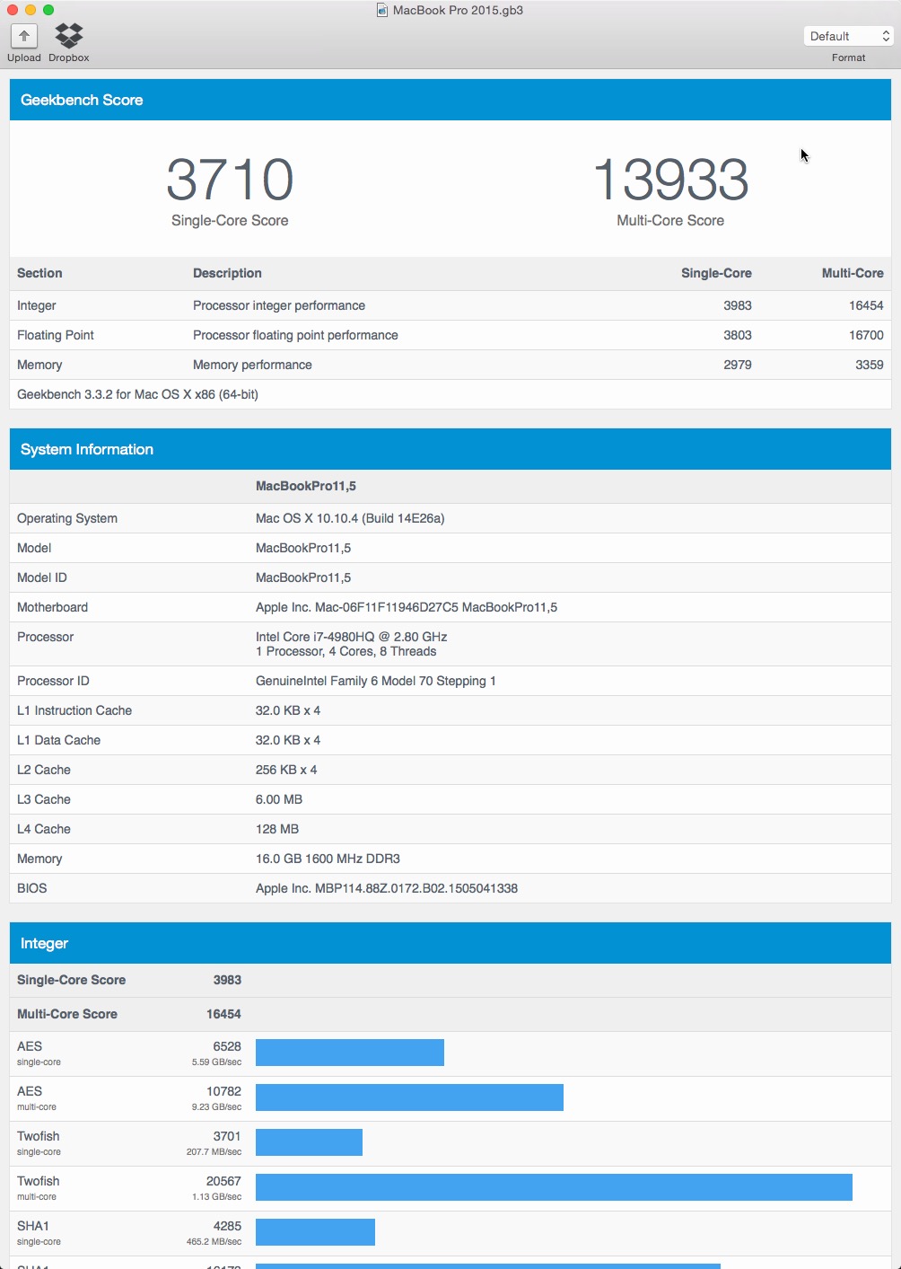Click the MacBook Pro 2015.gb3 window title

458,10
